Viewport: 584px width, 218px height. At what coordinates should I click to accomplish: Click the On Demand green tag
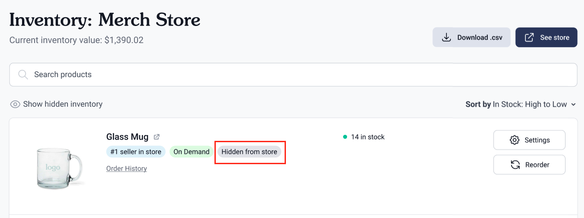pyautogui.click(x=192, y=152)
